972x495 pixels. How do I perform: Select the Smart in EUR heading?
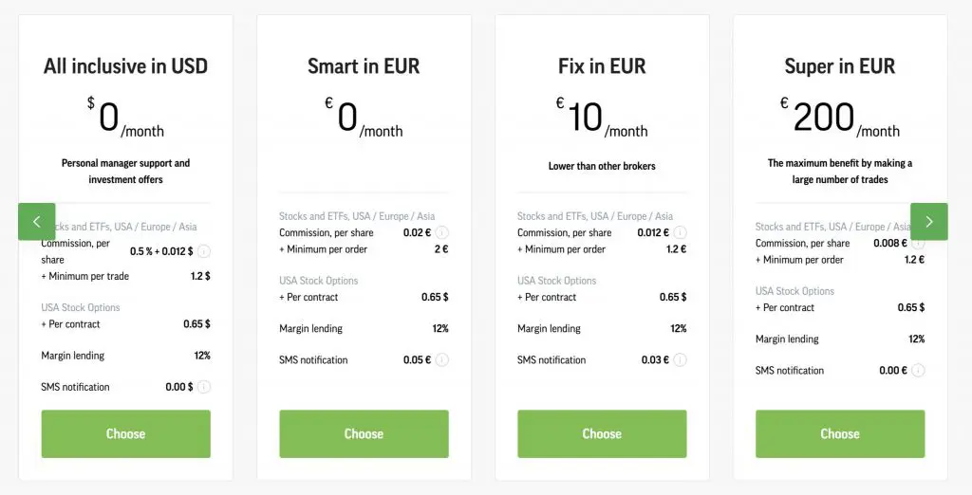click(x=364, y=65)
